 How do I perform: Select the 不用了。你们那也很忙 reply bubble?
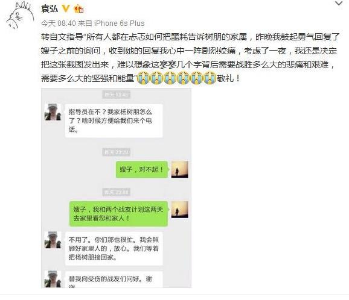[x=114, y=249]
